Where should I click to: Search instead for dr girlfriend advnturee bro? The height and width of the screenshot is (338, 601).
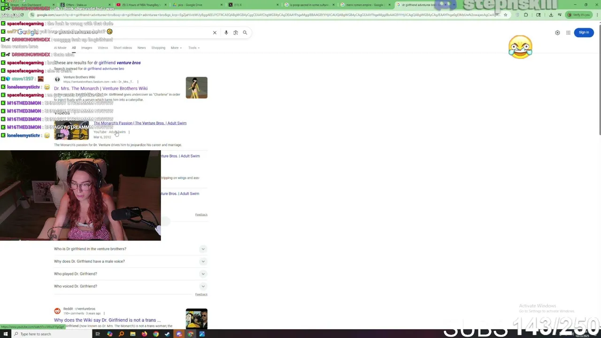(x=104, y=69)
